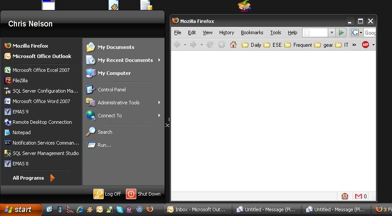Launch Skype from Quick Launch
Viewport: 392px width, 216px height.
pos(120,209)
